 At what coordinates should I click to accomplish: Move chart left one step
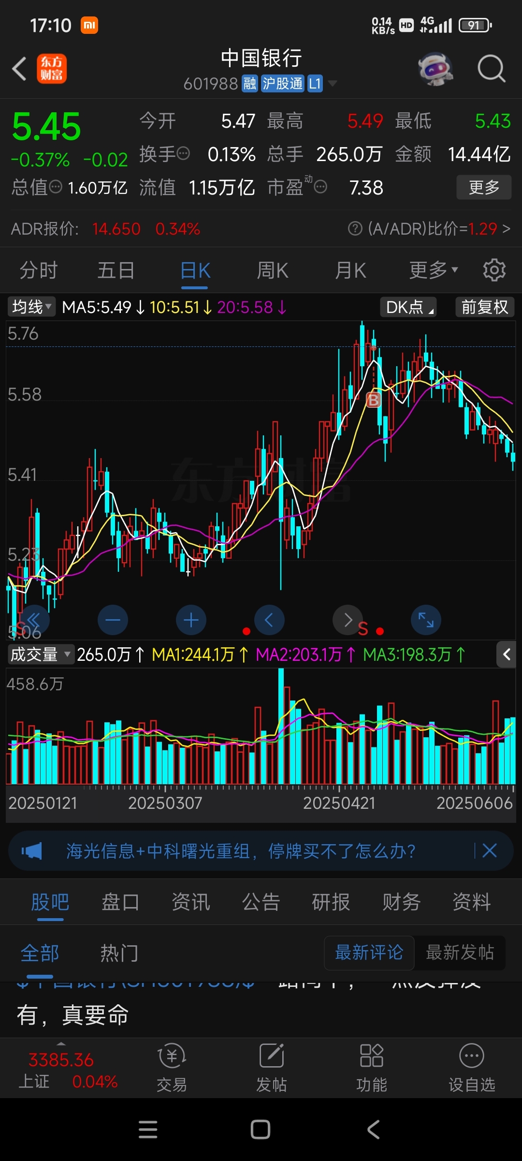click(269, 620)
